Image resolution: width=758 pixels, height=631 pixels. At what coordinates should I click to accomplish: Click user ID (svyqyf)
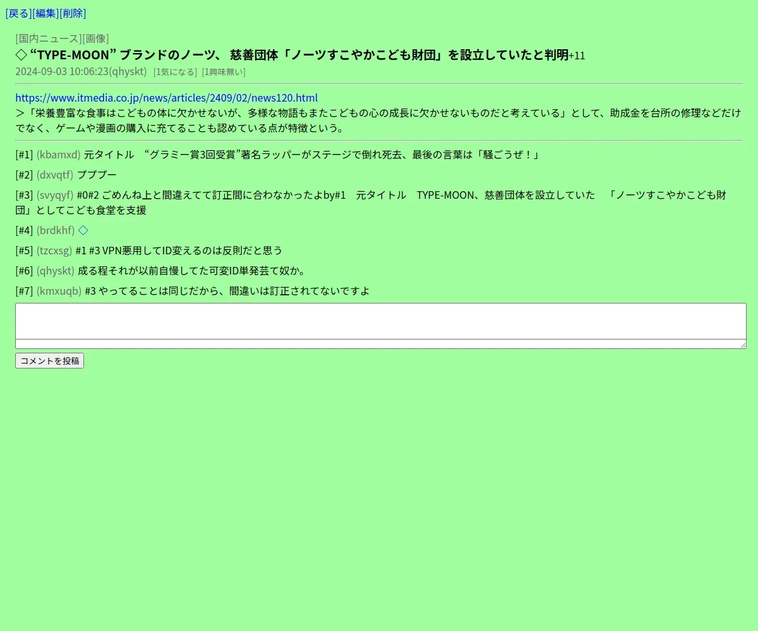click(x=55, y=195)
